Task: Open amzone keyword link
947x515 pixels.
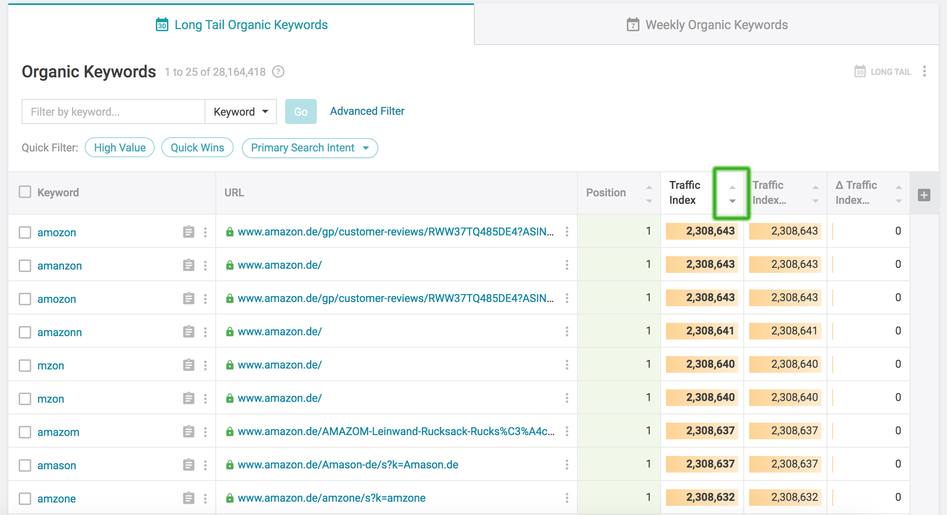Action: pyautogui.click(x=57, y=499)
